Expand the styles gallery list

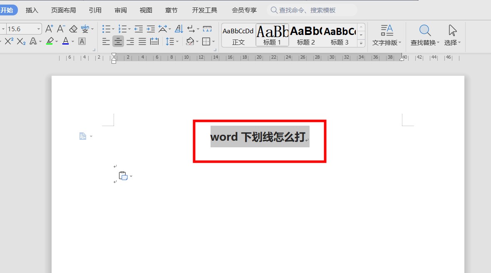[361, 43]
